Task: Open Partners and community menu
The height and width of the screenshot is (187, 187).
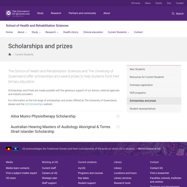Action: pyautogui.click(x=82, y=13)
